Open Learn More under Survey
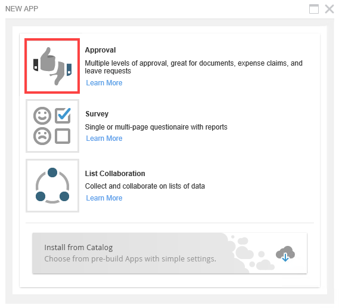 pyautogui.click(x=104, y=138)
